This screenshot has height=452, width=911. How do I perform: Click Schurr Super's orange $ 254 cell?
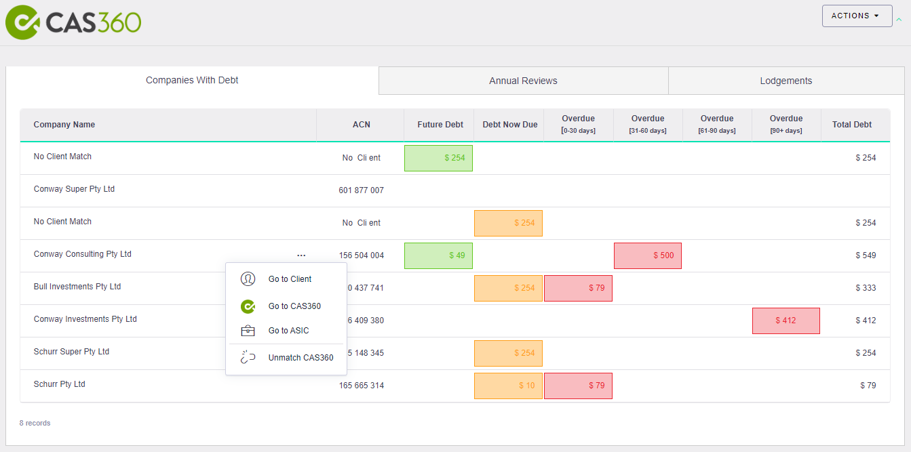point(508,353)
